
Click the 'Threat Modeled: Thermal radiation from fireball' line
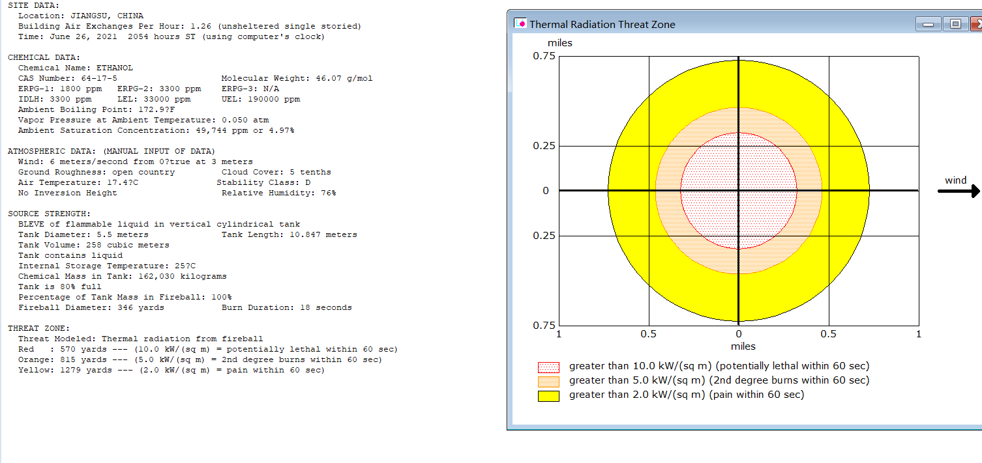pyautogui.click(x=141, y=339)
